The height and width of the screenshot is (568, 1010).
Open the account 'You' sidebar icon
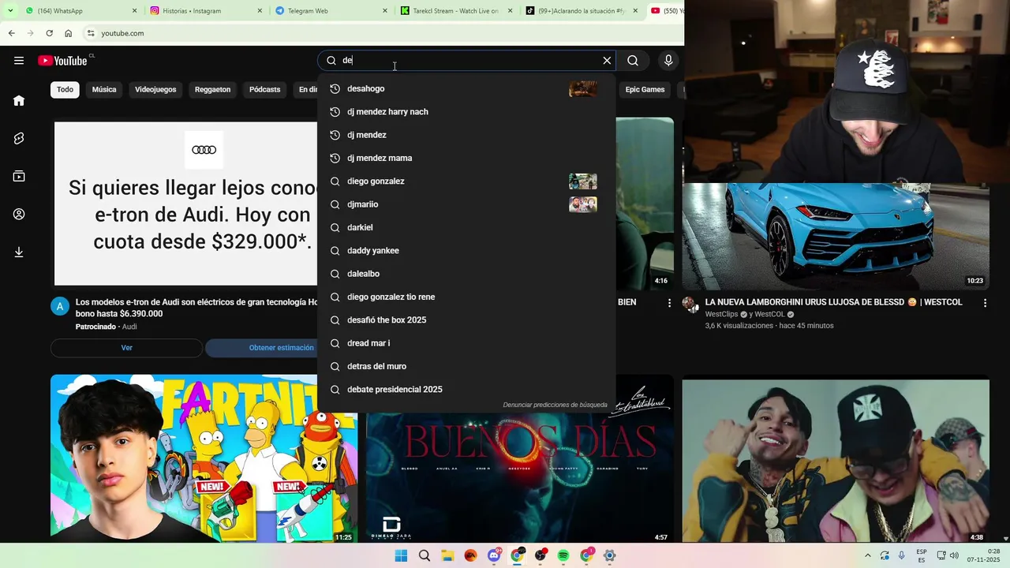point(19,214)
